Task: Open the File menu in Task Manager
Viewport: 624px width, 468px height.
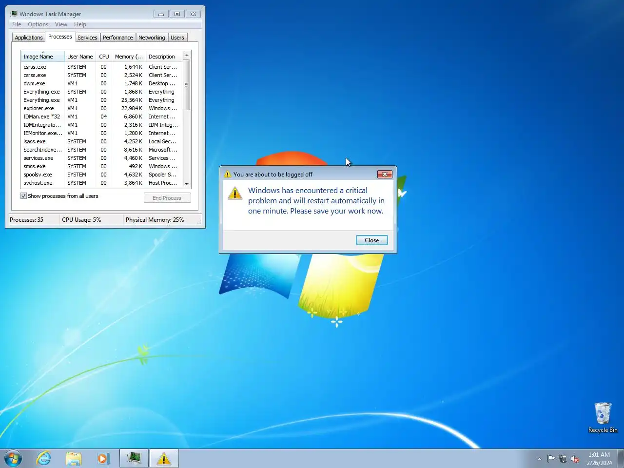Action: (x=17, y=24)
